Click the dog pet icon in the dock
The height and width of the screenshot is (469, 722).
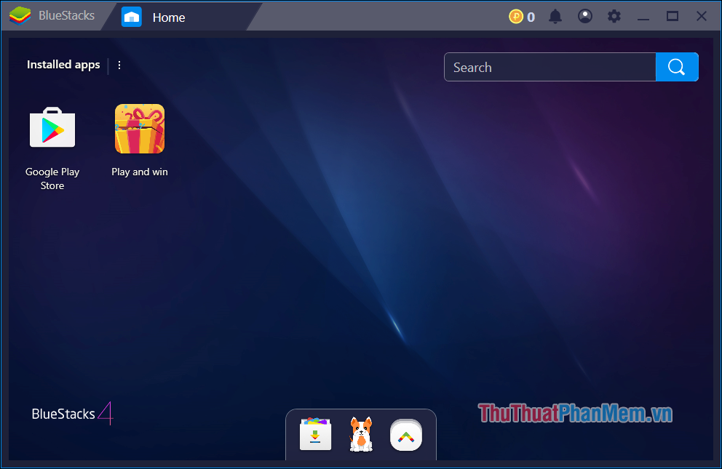point(360,435)
